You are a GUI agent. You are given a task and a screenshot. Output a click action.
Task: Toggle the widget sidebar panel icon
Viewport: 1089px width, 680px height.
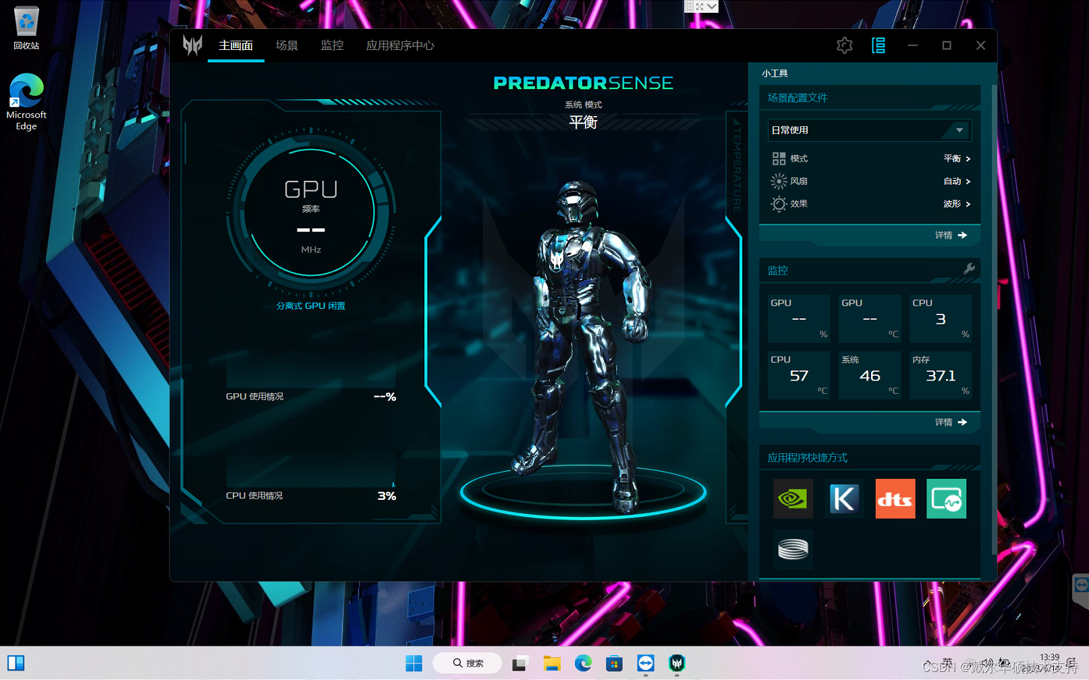[878, 45]
